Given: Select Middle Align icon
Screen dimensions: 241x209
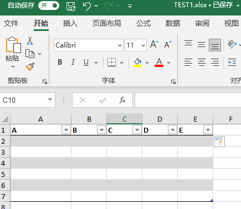Looking at the screenshot, I should [x=202, y=45].
